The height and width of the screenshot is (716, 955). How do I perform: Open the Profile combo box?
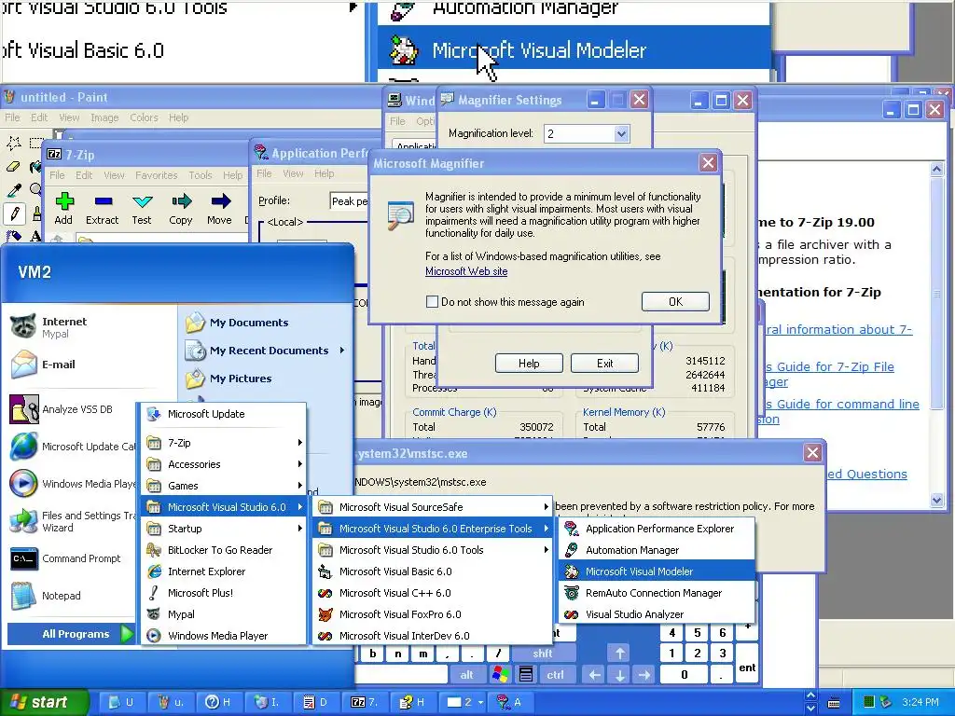[x=349, y=201]
